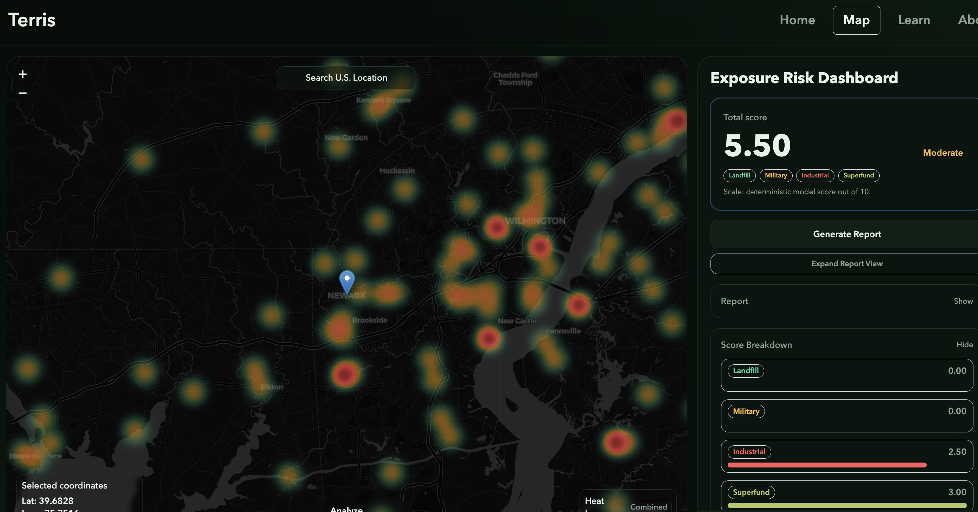Go to the Home page
Screen dimensions: 978x512
point(797,20)
